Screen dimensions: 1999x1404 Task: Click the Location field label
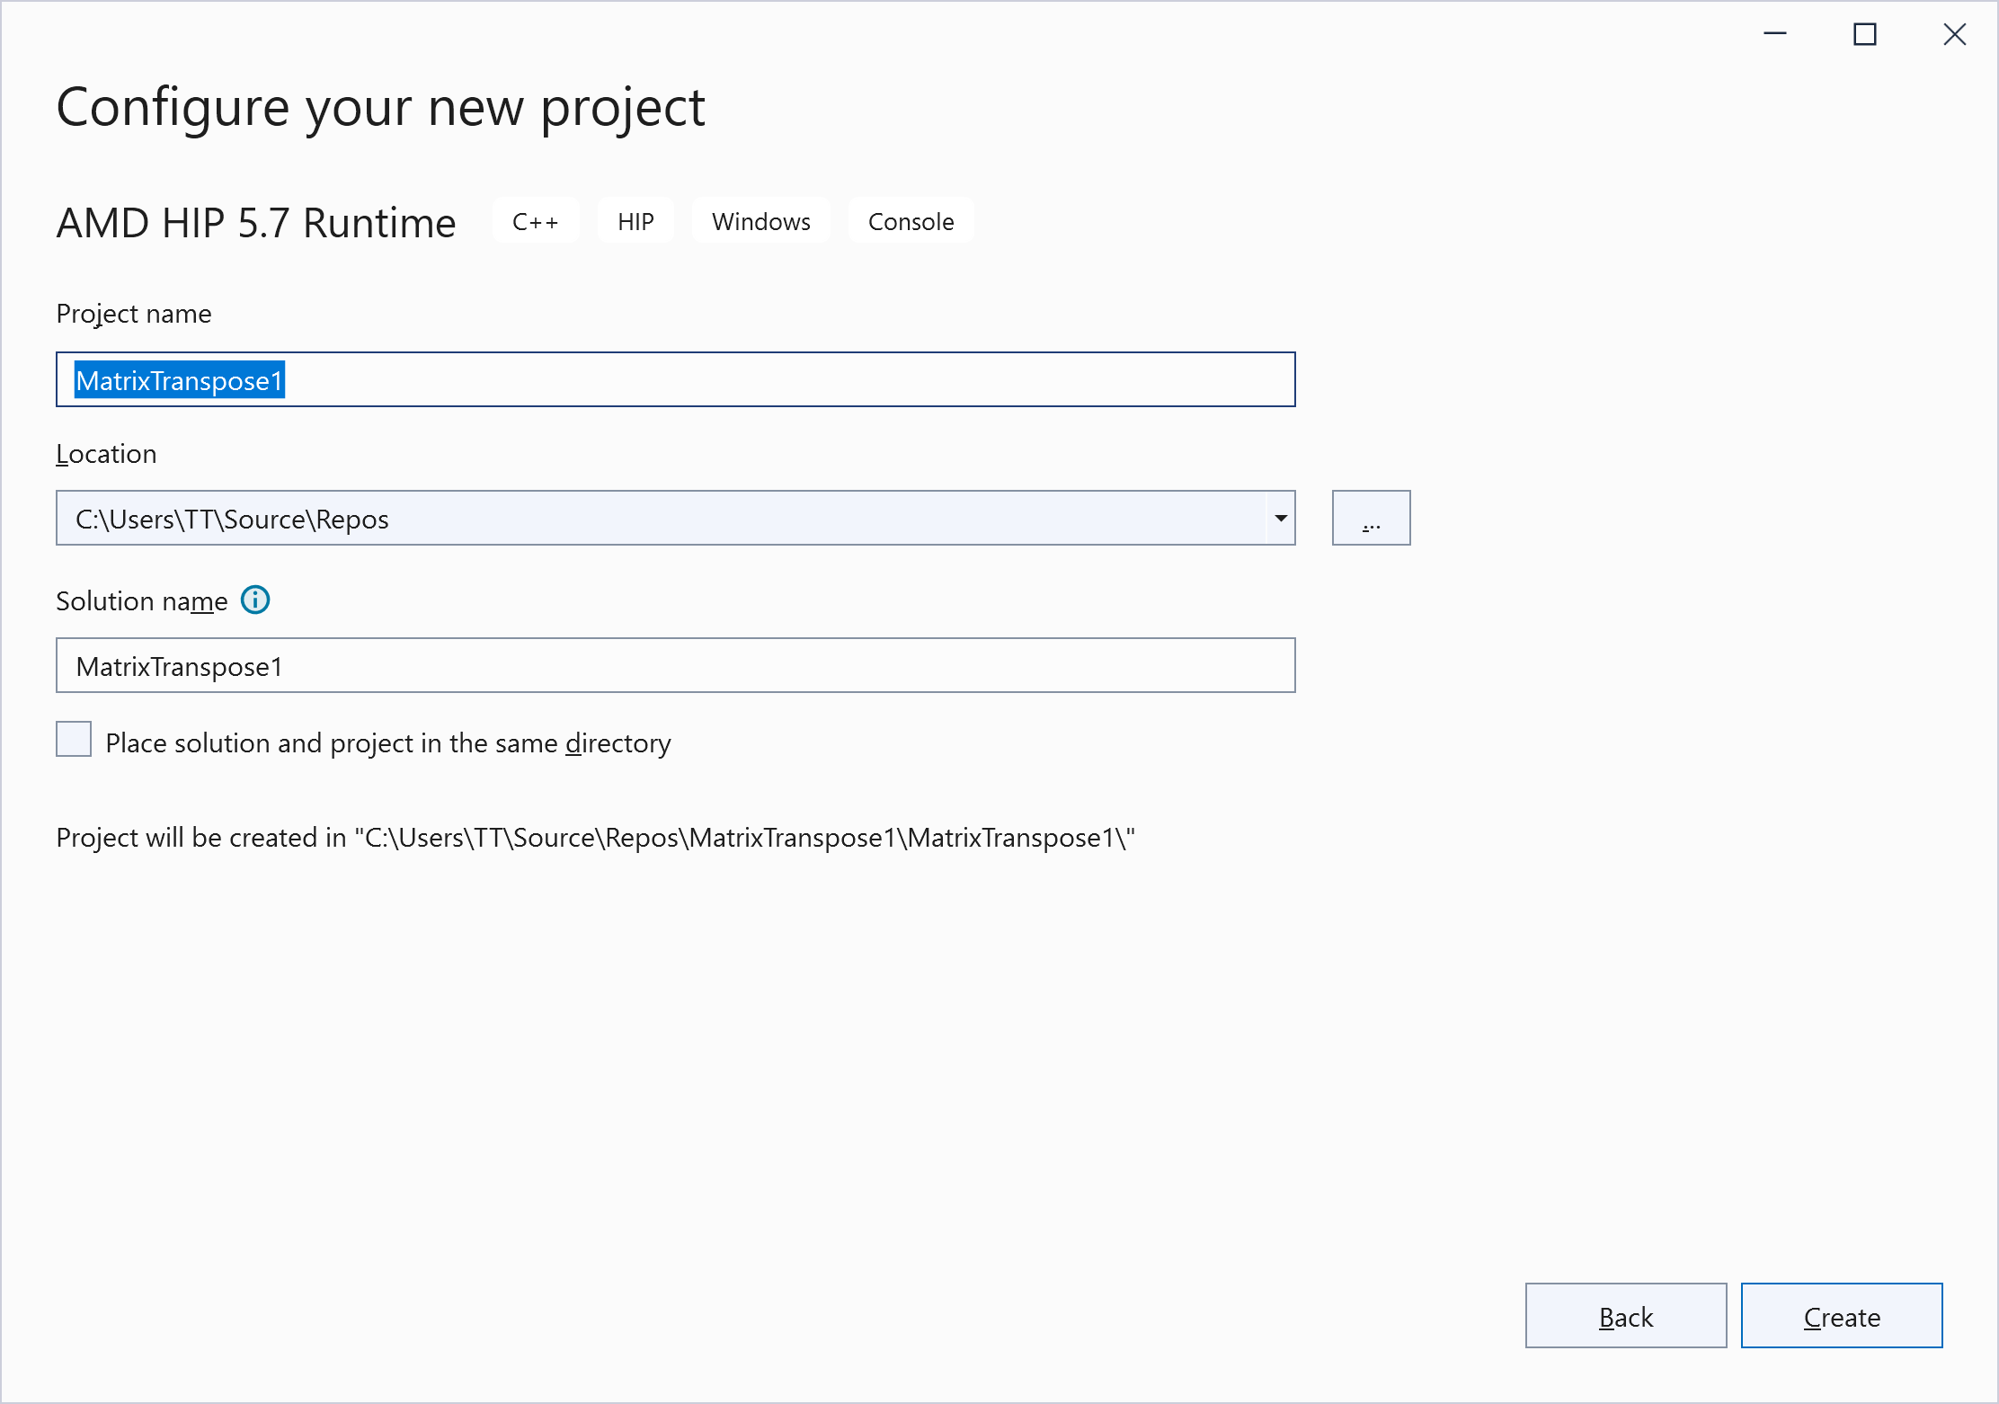pyautogui.click(x=106, y=454)
